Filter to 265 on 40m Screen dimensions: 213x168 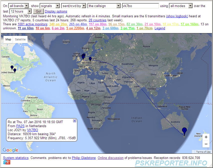[x=78, y=24]
